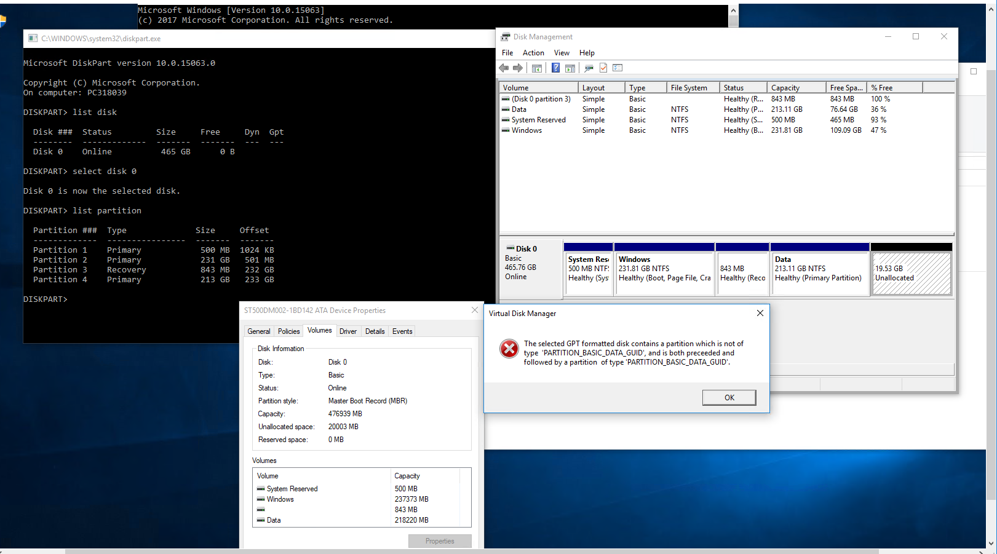The image size is (997, 554).
Task: Switch to the Events tab
Action: click(x=402, y=331)
